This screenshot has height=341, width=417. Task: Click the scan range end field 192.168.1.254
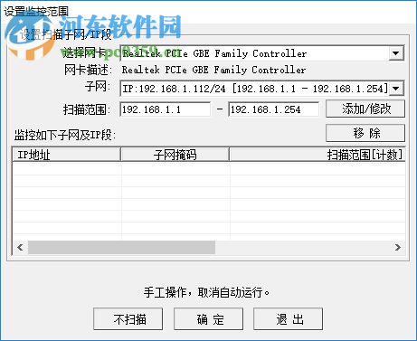pyautogui.click(x=274, y=109)
